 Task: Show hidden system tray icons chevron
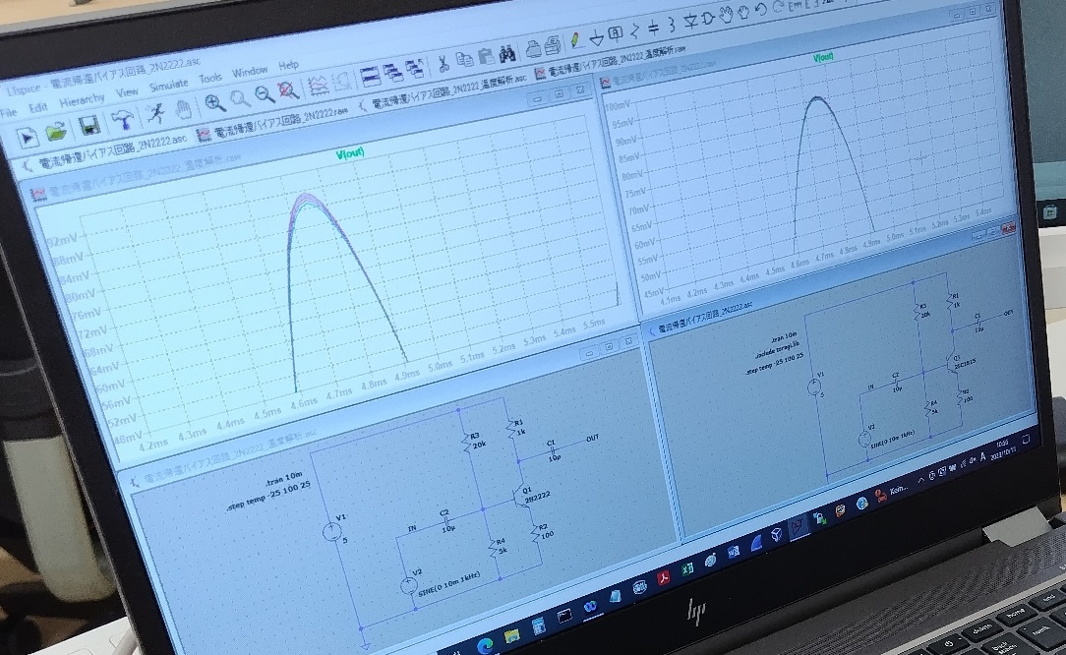click(921, 479)
